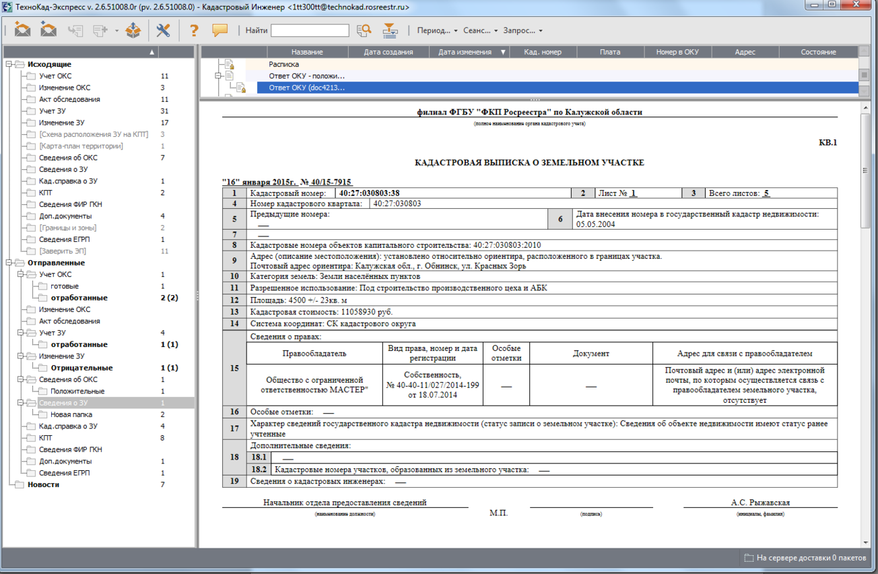
Task: Open settings via the wrench and screwdriver icon
Action: coord(163,30)
